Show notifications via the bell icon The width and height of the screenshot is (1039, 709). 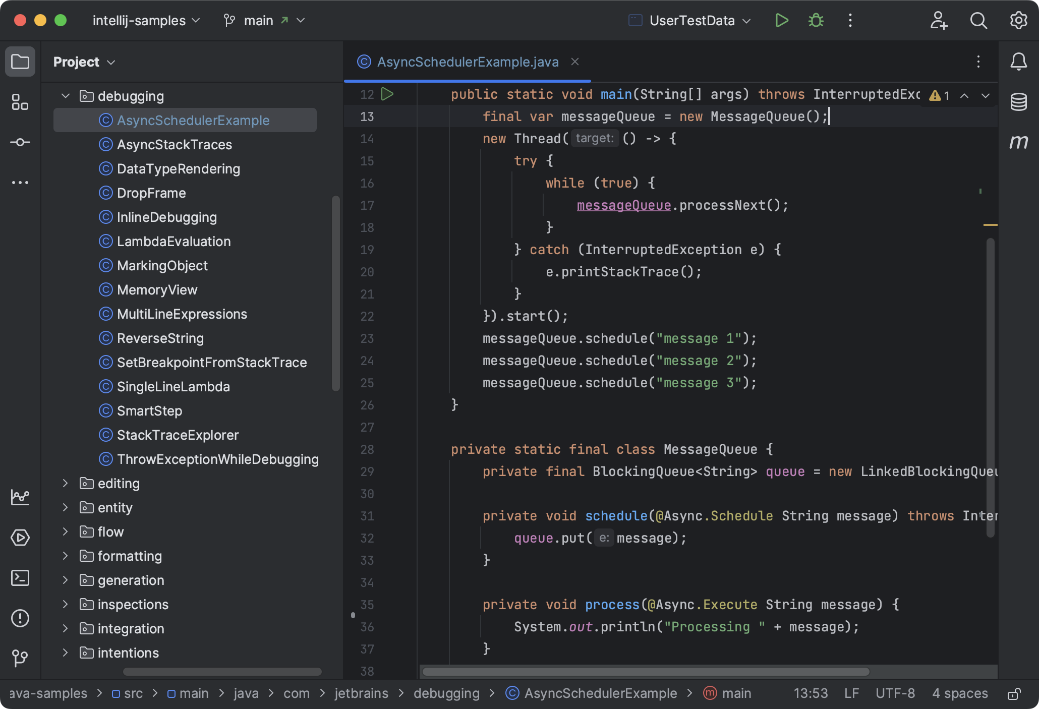[1018, 62]
